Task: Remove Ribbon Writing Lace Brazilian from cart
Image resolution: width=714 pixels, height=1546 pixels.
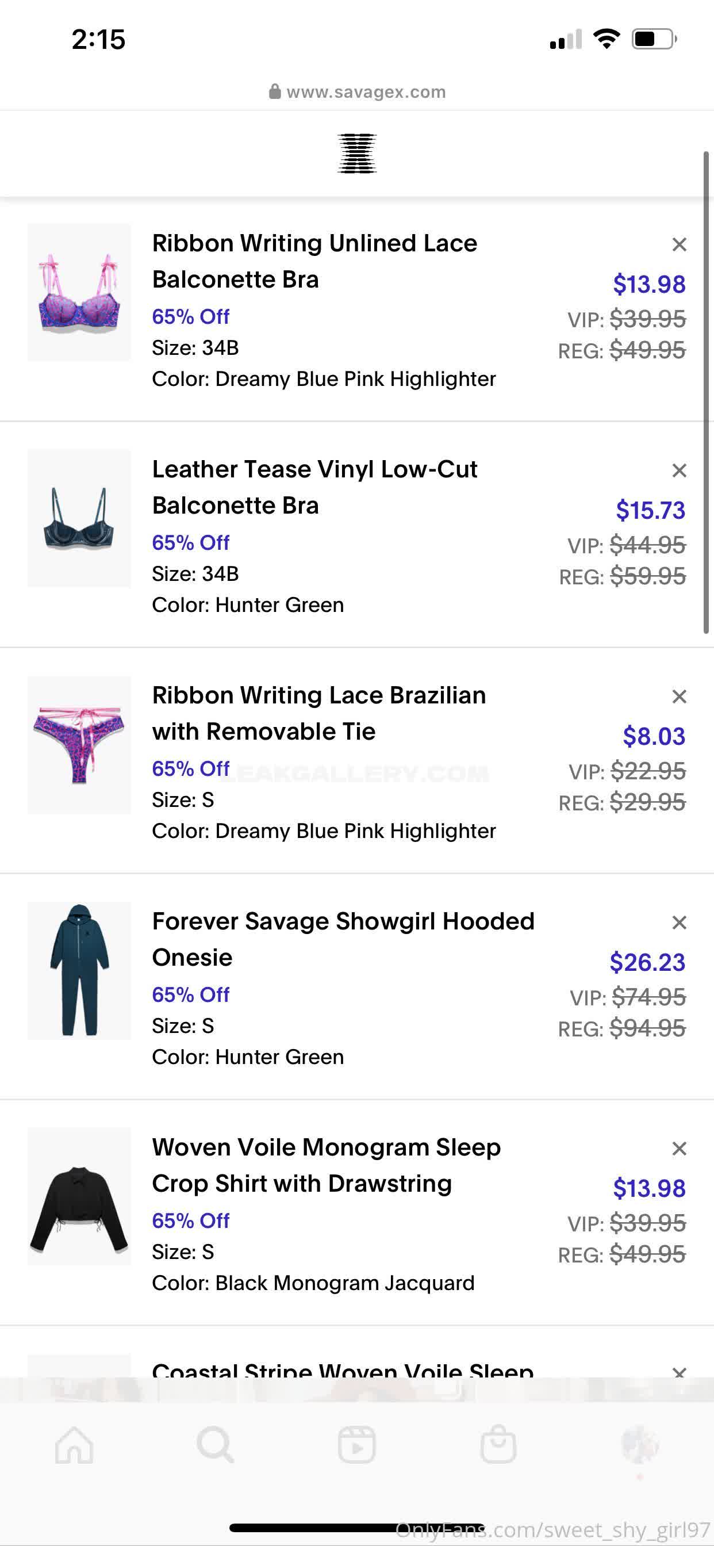Action: tap(678, 696)
